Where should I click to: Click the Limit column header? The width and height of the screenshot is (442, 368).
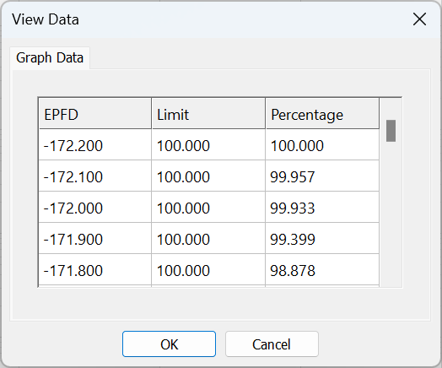click(208, 114)
